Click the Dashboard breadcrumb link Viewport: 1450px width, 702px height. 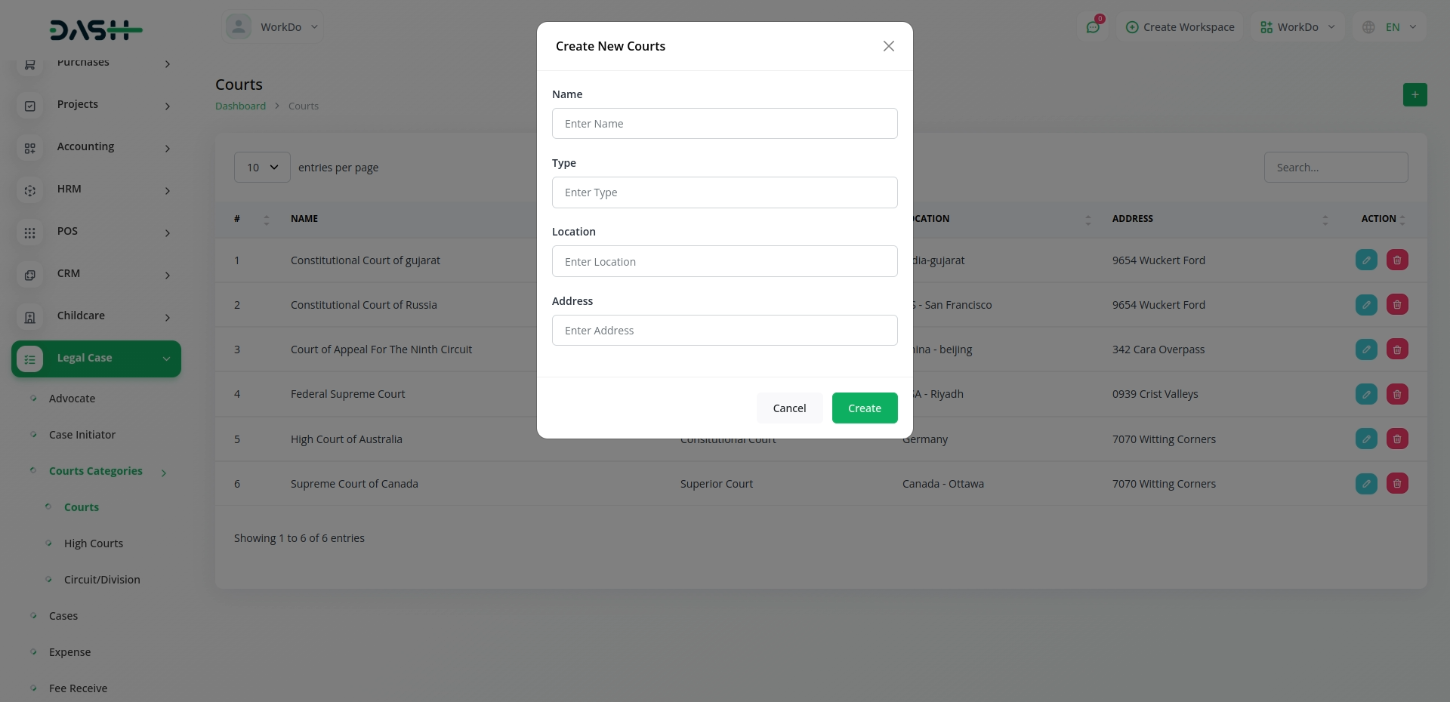(x=240, y=106)
